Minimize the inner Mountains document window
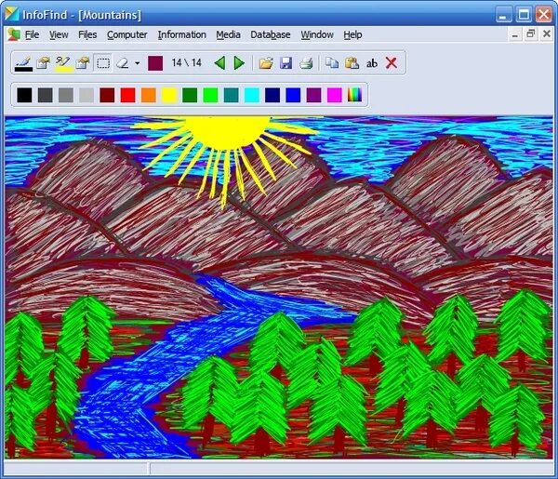Image resolution: width=558 pixels, height=479 pixels. pyautogui.click(x=514, y=34)
